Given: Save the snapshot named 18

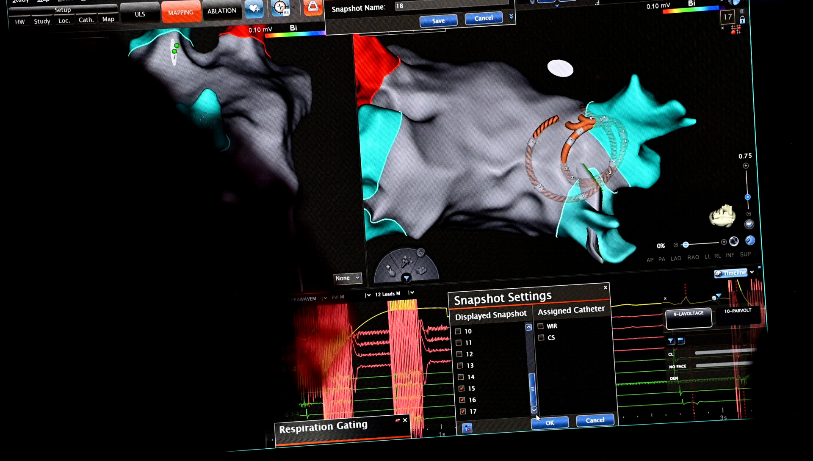Looking at the screenshot, I should (x=438, y=21).
